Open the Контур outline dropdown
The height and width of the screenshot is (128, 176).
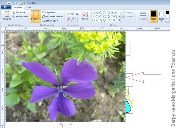click(128, 12)
